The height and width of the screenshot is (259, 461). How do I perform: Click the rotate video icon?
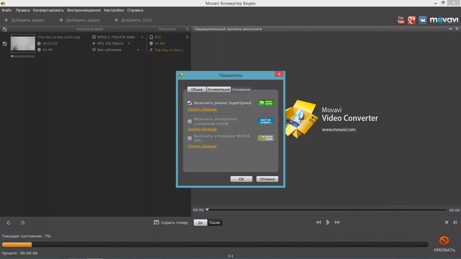9,222
